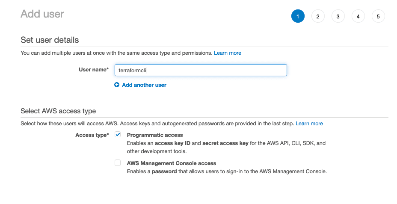The width and height of the screenshot is (397, 204).
Task: Jump to step 2 circle indicator
Action: pyautogui.click(x=318, y=16)
